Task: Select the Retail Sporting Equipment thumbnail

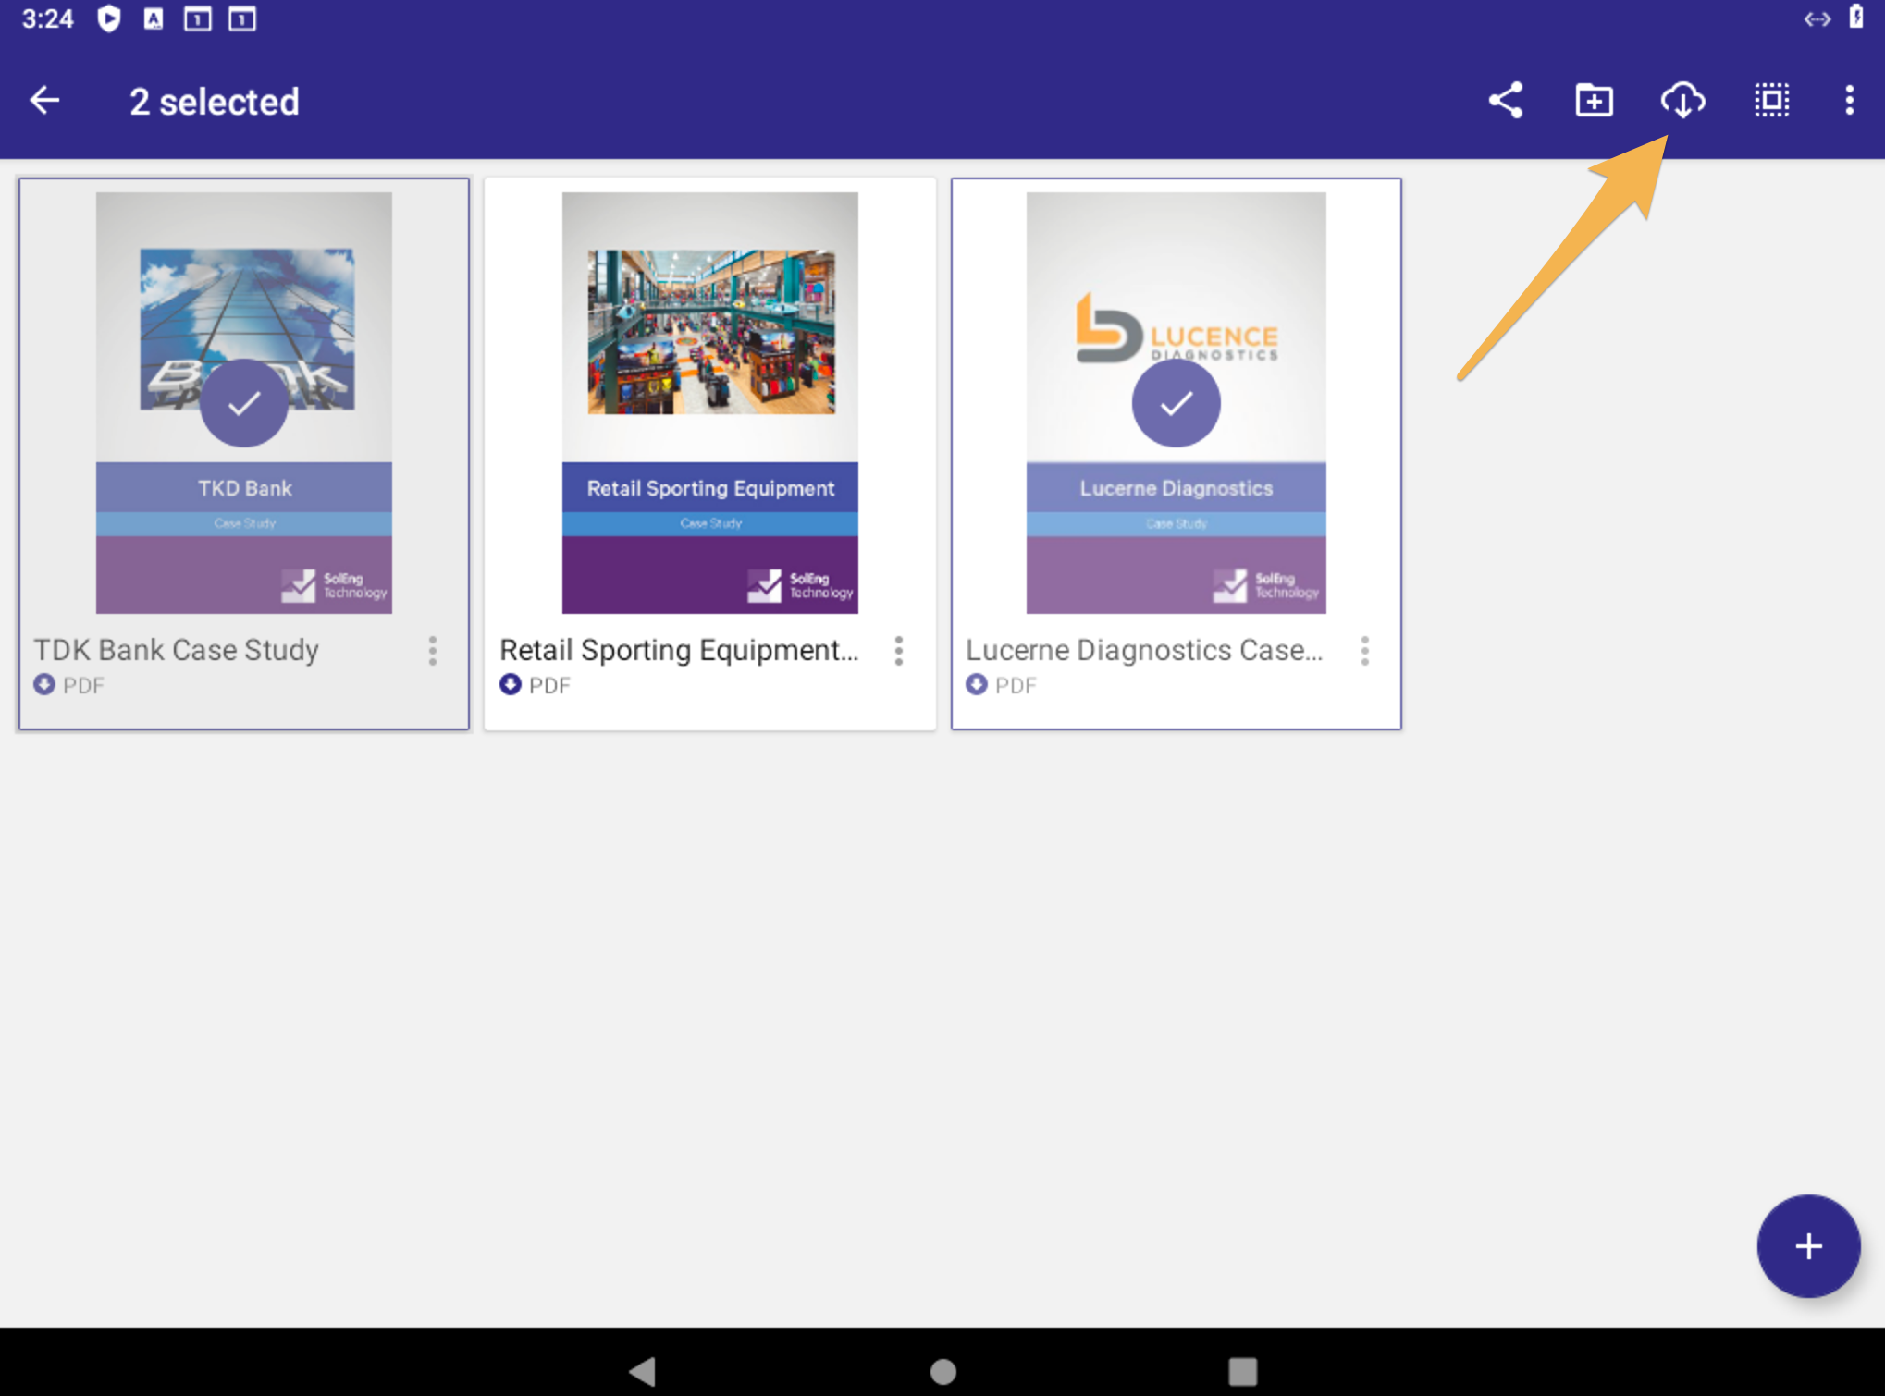Action: click(x=709, y=402)
